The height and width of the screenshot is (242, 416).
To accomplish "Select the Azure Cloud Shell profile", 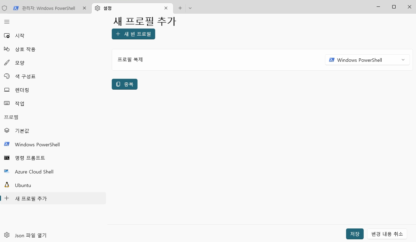I will coord(53,172).
